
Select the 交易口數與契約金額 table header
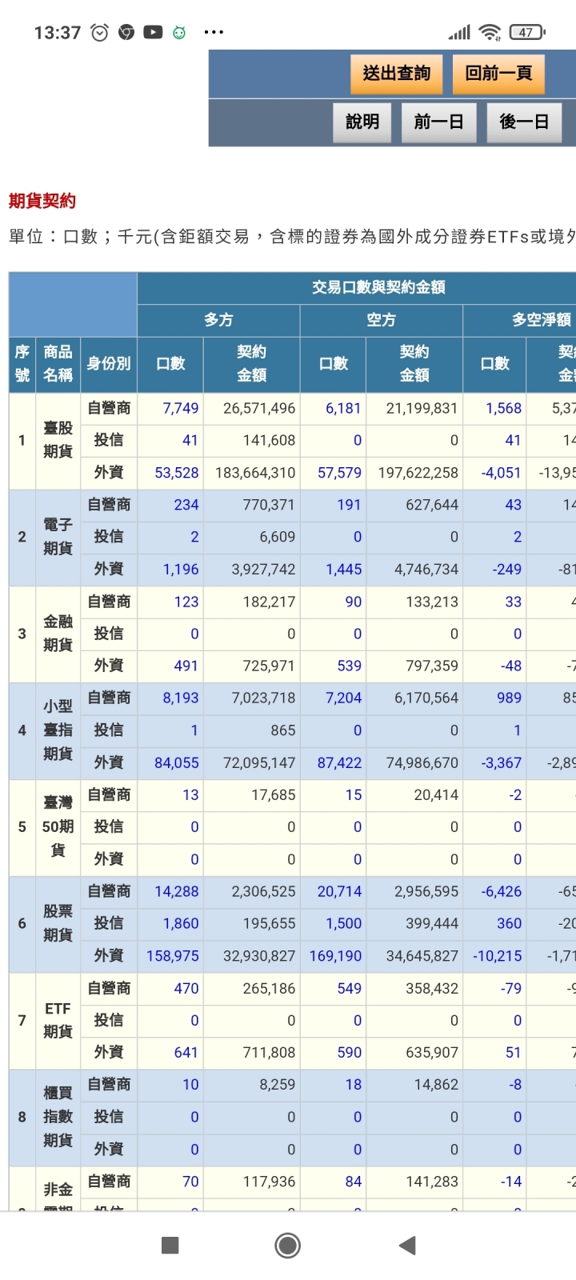pos(378,287)
